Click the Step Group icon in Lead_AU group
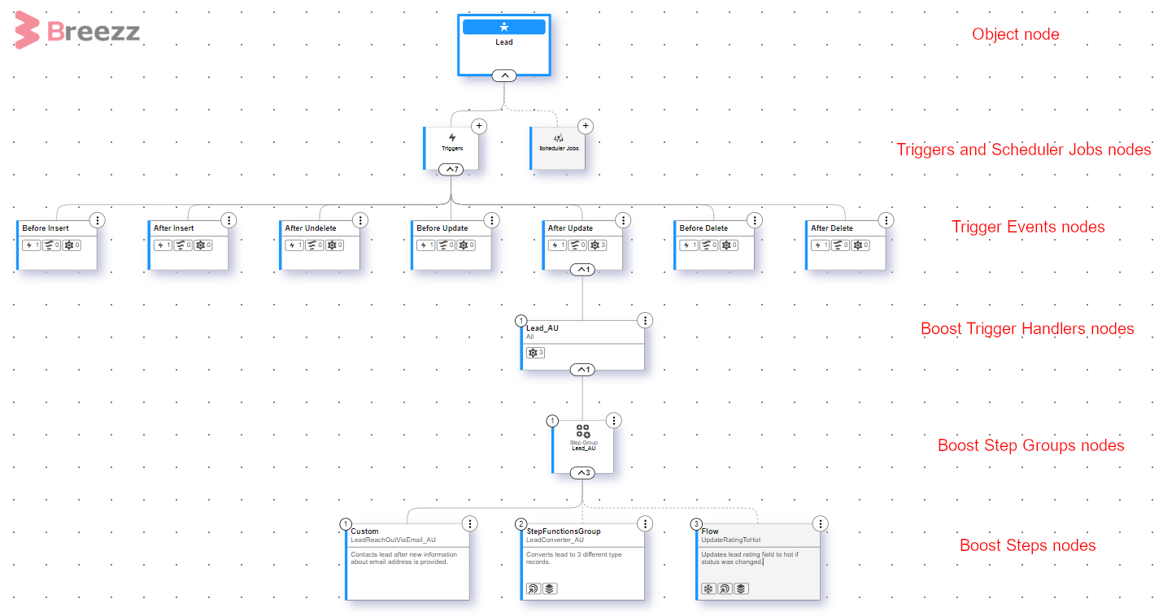Screen dimensions: 1163x616 pyautogui.click(x=583, y=432)
